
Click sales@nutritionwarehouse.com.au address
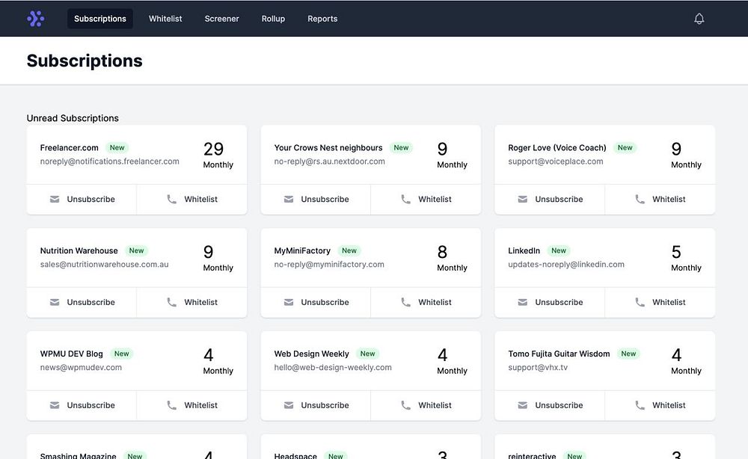105,265
